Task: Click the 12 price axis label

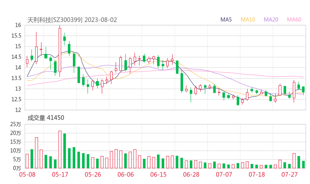Action: pyautogui.click(x=18, y=110)
